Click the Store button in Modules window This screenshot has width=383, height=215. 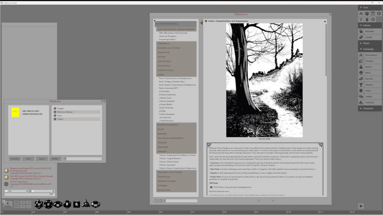coord(28,159)
